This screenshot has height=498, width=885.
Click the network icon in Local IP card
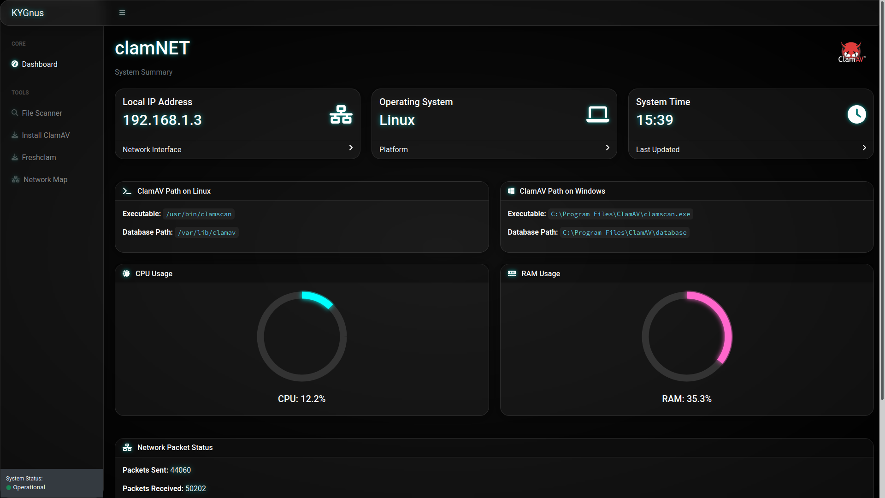(341, 114)
